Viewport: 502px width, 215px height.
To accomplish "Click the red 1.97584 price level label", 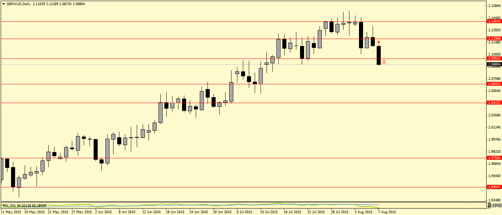I will pos(494,158).
